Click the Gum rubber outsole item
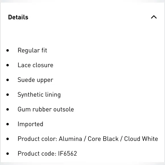This screenshot has width=165, height=165. [x=46, y=109]
